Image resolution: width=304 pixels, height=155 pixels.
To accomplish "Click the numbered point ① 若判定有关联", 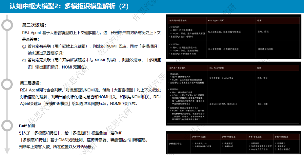I will click(91, 46).
